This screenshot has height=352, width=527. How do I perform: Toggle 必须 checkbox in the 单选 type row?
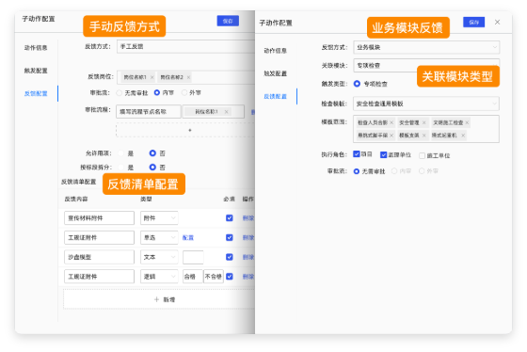[x=230, y=237]
